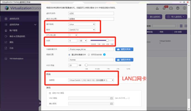The width and height of the screenshot is (191, 111).
Task: Click the 1TB mark under HDD slider
Action: coord(108,69)
